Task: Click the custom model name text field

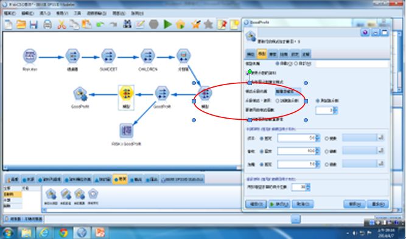Action: coord(352,64)
